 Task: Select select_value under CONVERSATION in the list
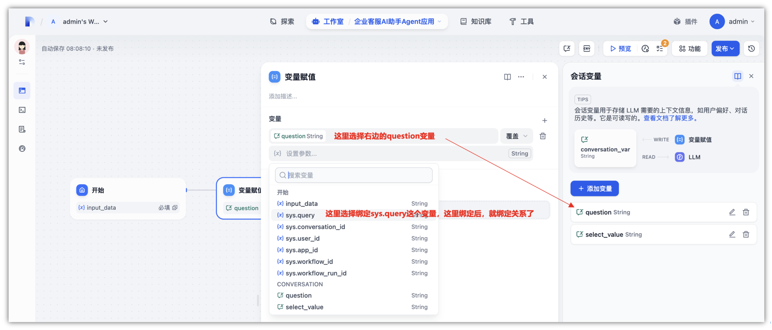click(x=354, y=307)
